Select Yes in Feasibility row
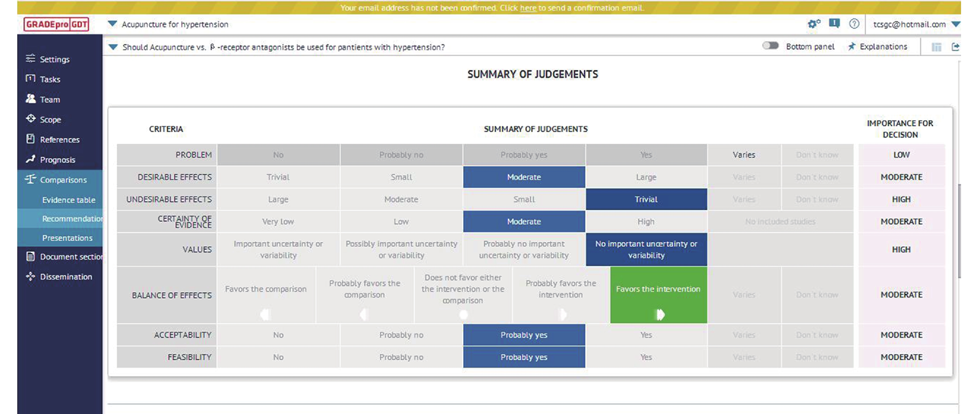978x414 pixels. pos(646,357)
